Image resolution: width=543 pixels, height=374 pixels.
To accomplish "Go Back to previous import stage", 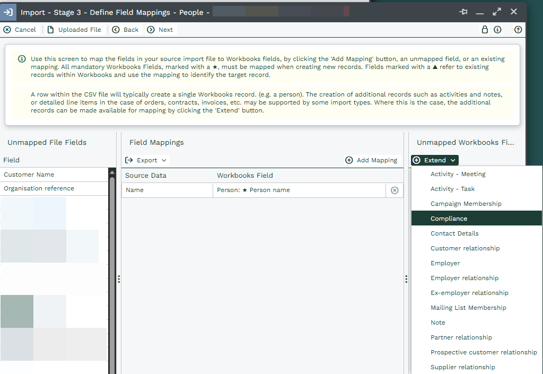I will click(x=126, y=30).
